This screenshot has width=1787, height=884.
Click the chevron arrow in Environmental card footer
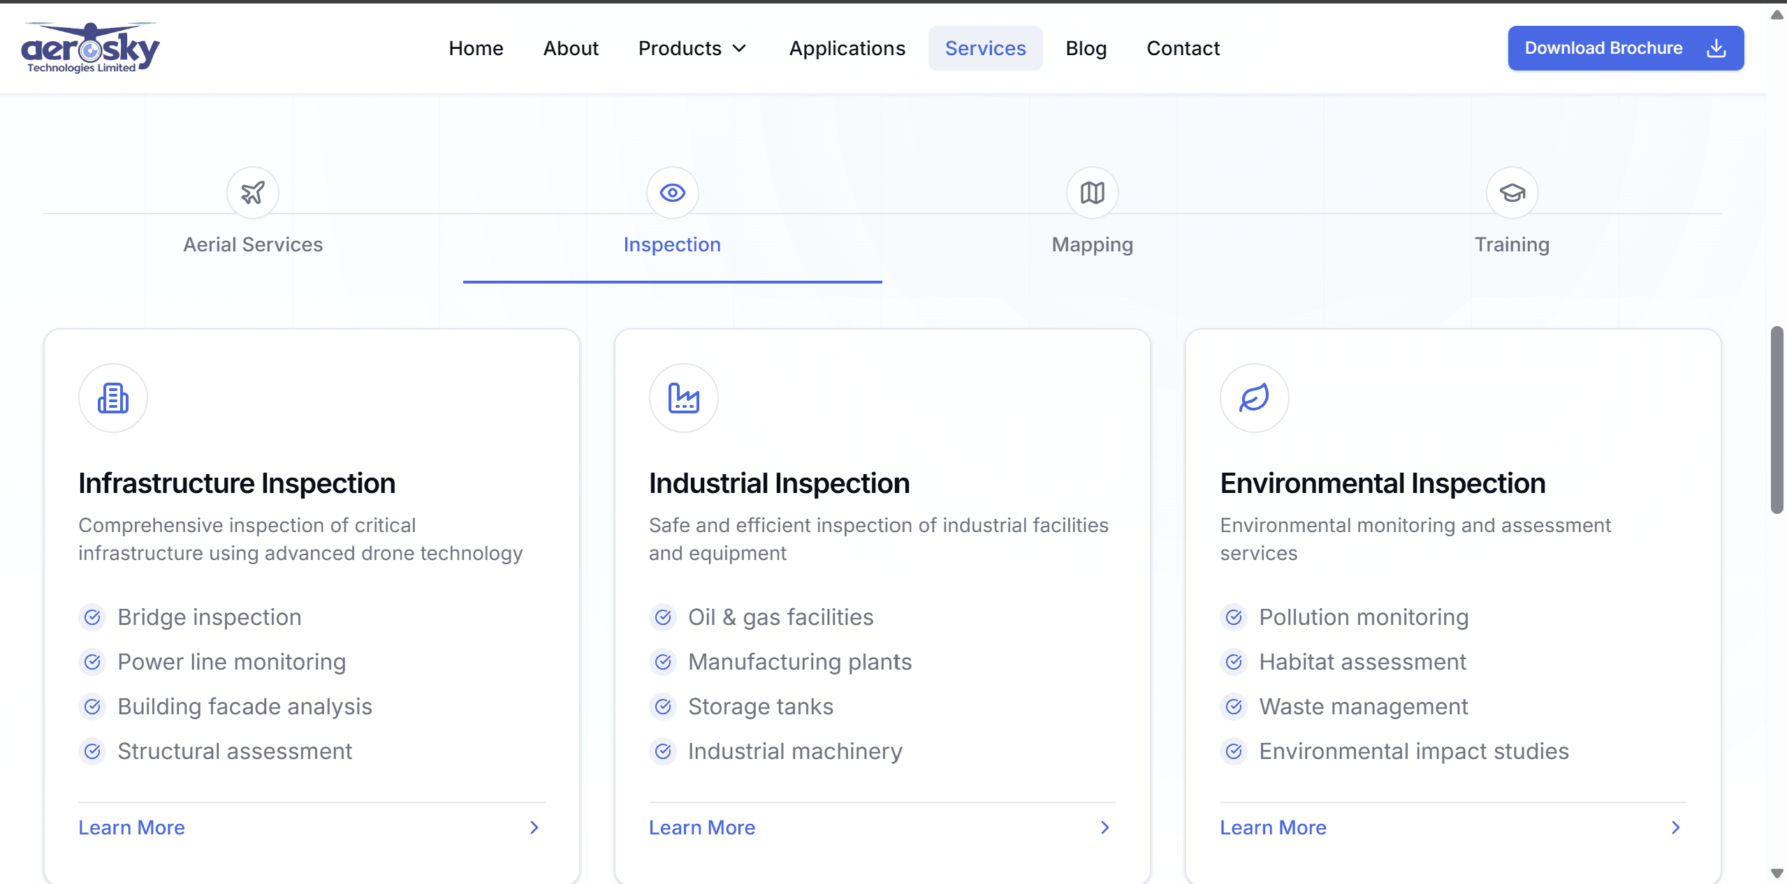[x=1675, y=827]
